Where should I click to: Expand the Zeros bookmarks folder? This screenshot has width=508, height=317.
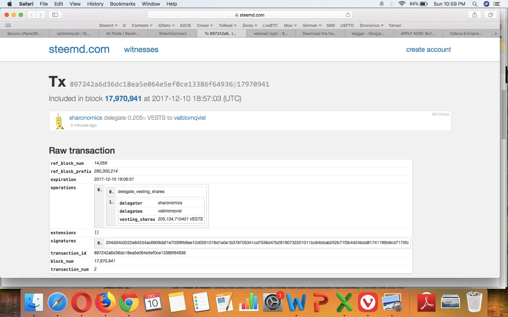tap(250, 25)
